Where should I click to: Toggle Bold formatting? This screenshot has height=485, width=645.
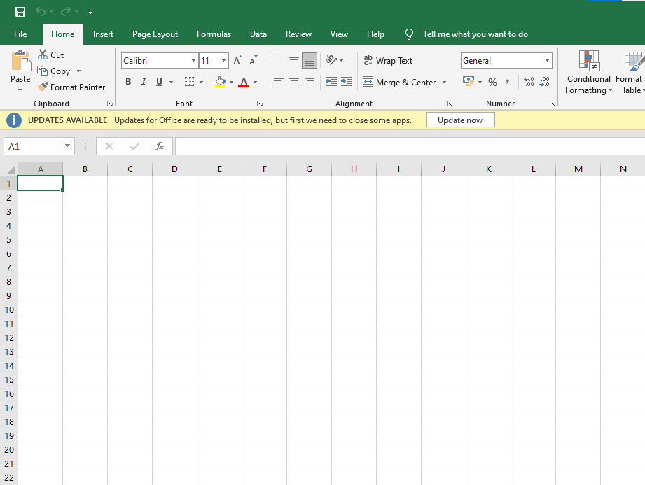pyautogui.click(x=128, y=82)
